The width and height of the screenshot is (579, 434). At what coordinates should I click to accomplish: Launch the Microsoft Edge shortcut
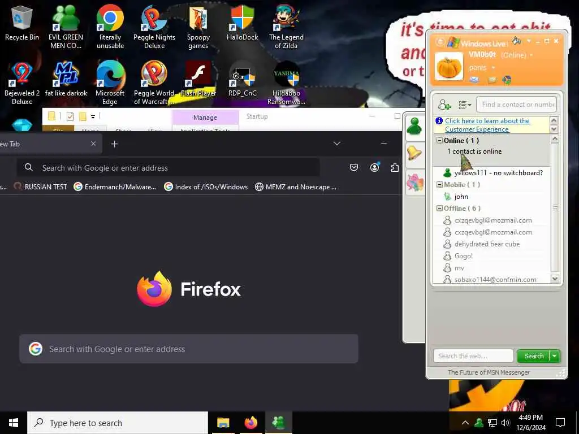point(110,83)
